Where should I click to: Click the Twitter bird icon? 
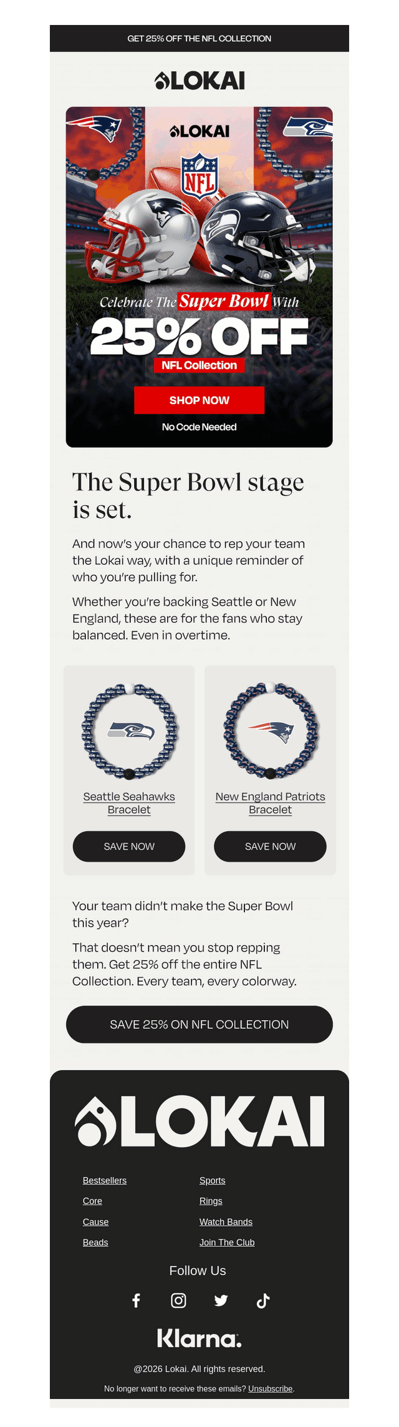point(221,1300)
